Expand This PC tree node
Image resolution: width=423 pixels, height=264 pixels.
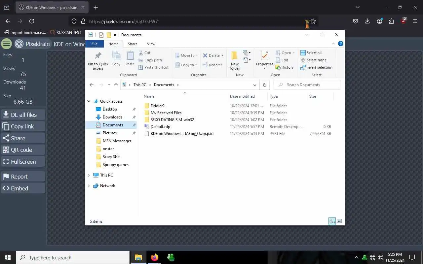(x=89, y=175)
